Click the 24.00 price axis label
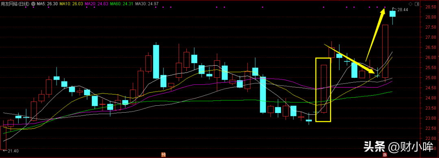Screen dimensions: 439x158 (x=431, y=98)
